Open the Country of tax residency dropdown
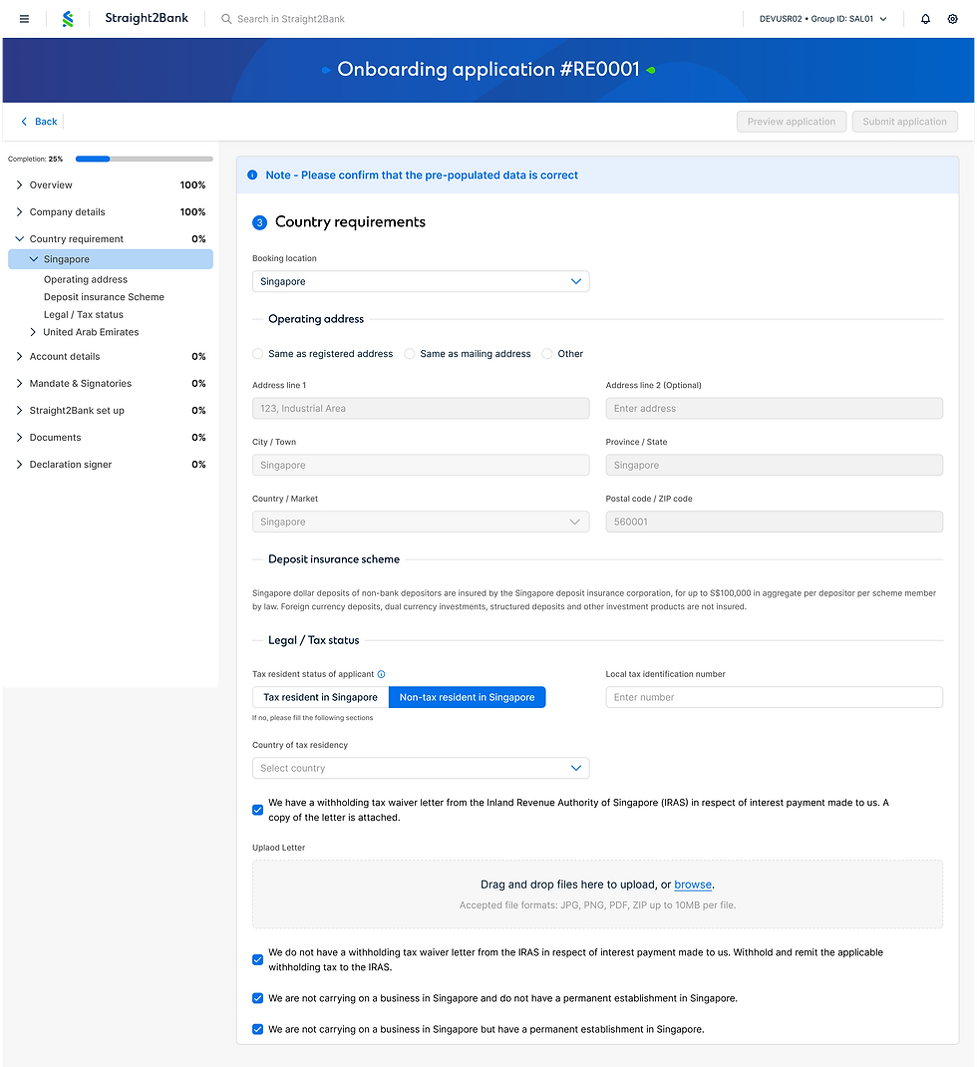977x1067 pixels. tap(421, 768)
